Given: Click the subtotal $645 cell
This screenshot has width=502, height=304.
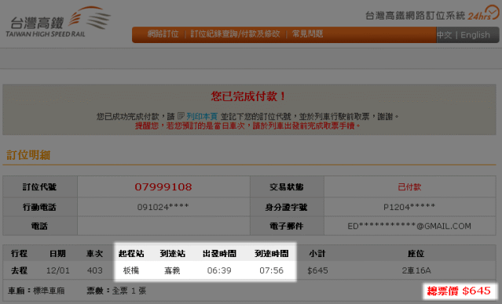Looking at the screenshot, I should pos(317,270).
